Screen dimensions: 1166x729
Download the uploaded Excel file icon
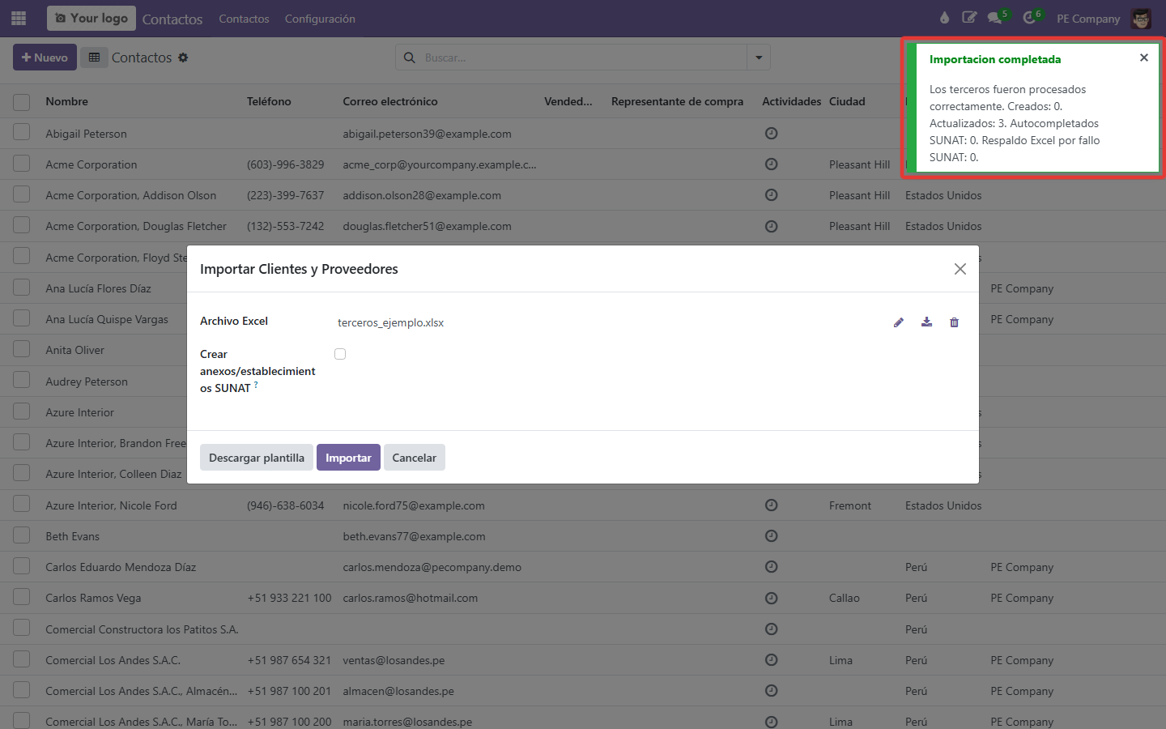click(x=926, y=322)
